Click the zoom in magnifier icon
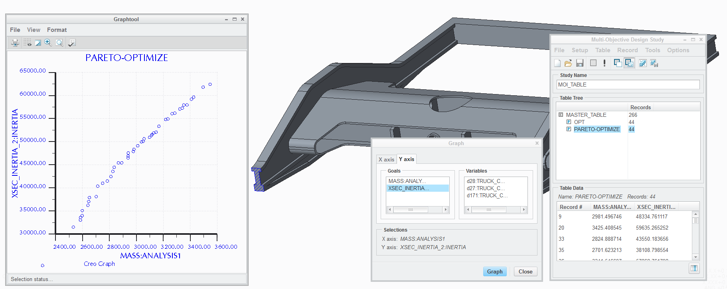 48,43
